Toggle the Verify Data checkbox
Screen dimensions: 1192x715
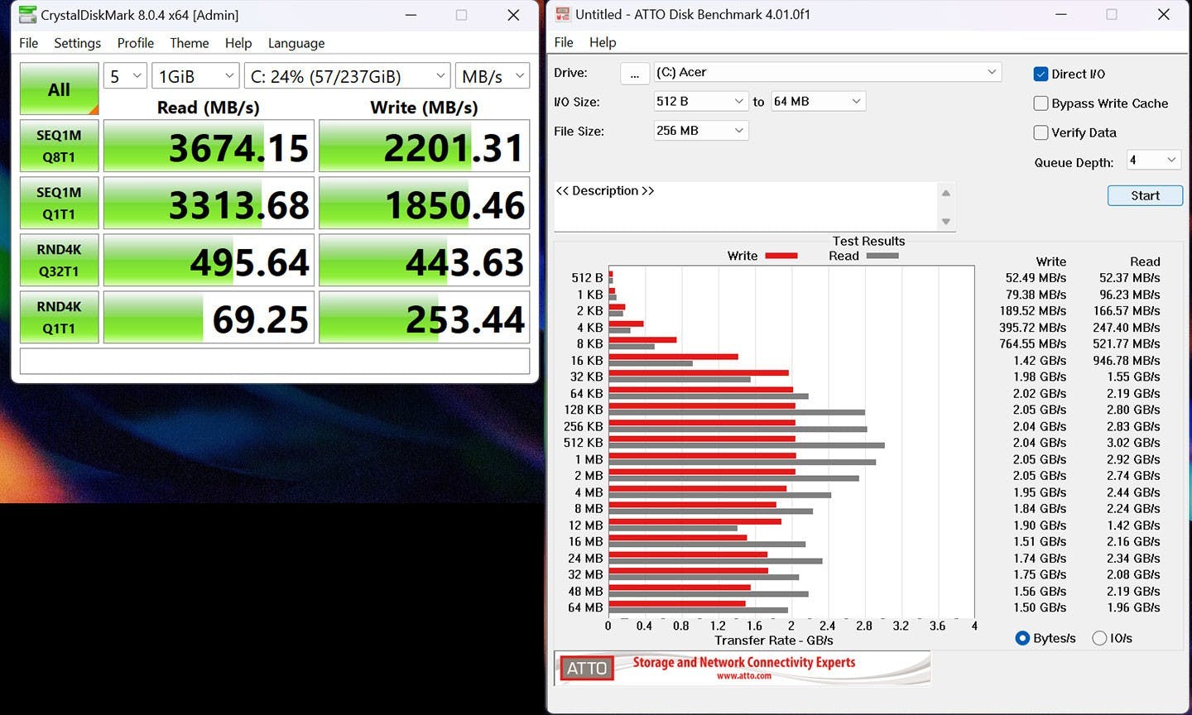coord(1041,132)
